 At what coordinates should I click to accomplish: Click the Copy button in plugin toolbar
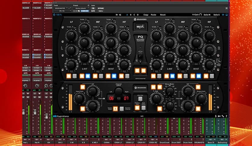pos(146,15)
